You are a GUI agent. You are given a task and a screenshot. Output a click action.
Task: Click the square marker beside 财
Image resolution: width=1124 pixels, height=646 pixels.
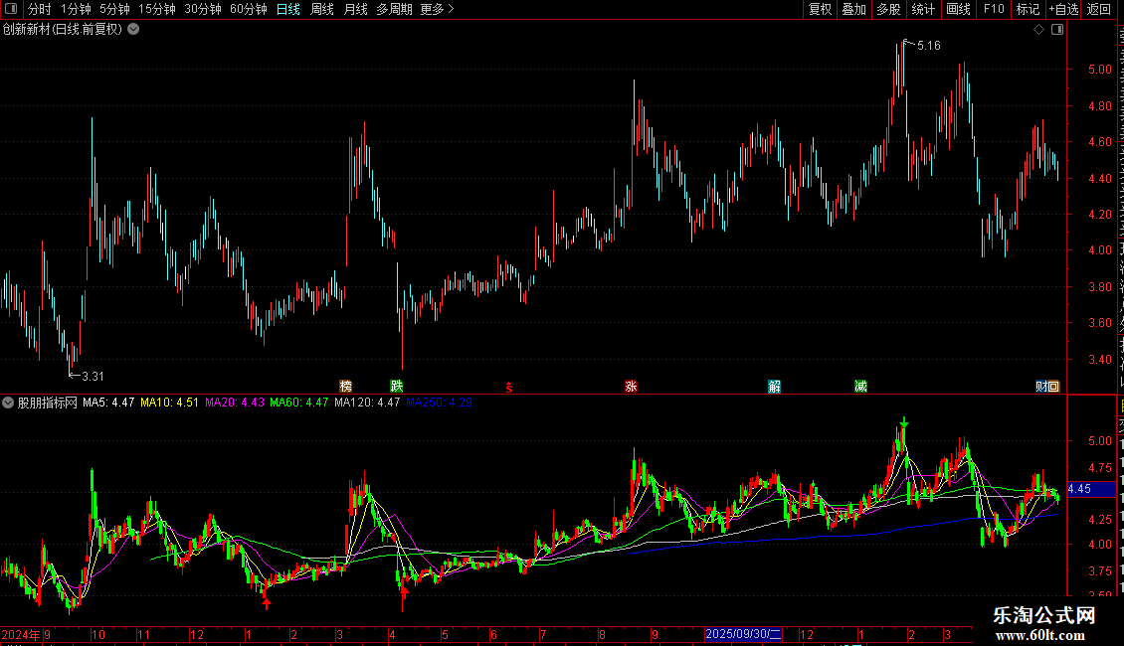(1053, 387)
